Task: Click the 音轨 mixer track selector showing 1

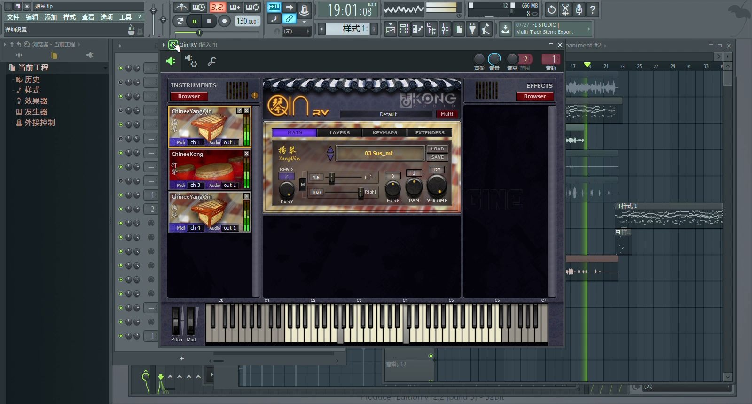Action: tap(551, 59)
